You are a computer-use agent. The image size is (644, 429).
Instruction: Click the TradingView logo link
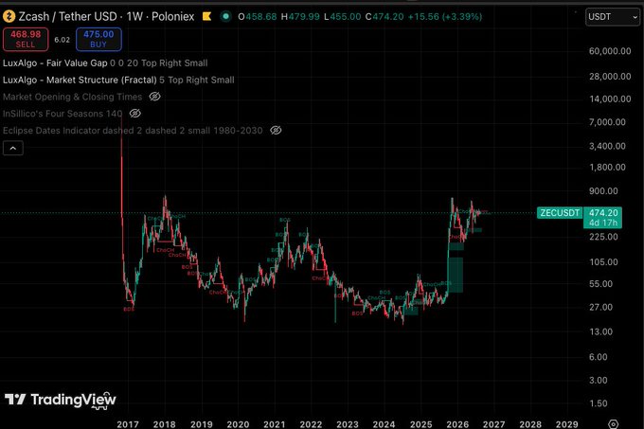click(x=61, y=400)
